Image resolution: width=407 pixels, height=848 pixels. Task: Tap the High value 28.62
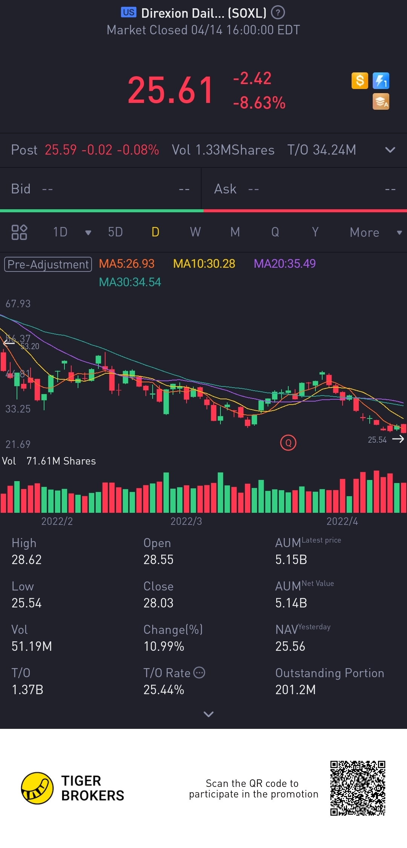point(26,560)
